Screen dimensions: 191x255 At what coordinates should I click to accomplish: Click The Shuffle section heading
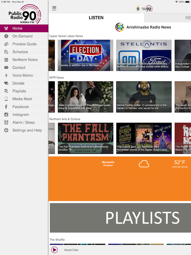pos(57,240)
